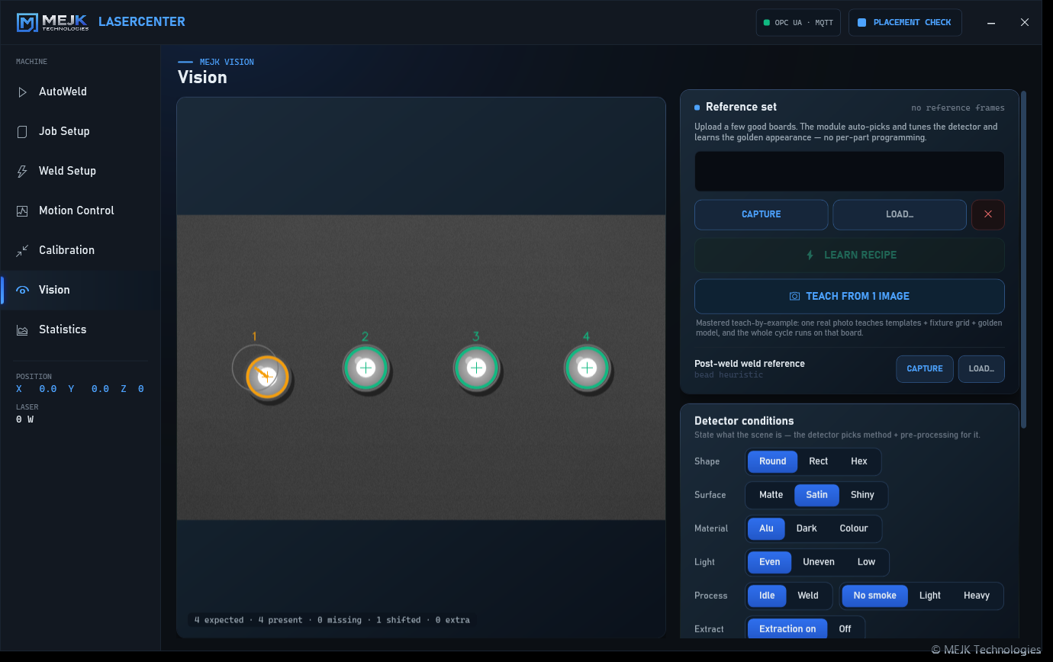Set light to Even

(x=769, y=562)
